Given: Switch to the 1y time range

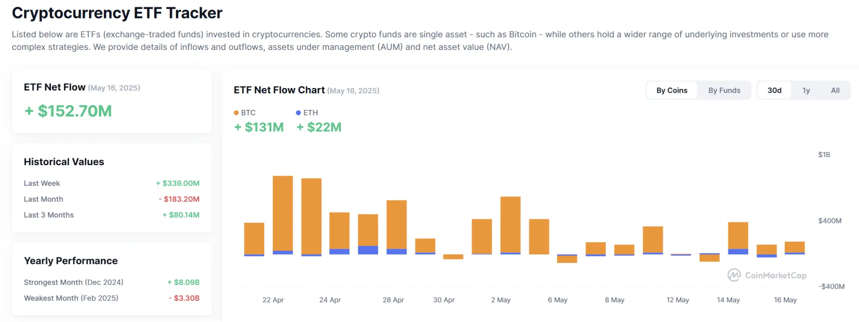Looking at the screenshot, I should pos(806,90).
